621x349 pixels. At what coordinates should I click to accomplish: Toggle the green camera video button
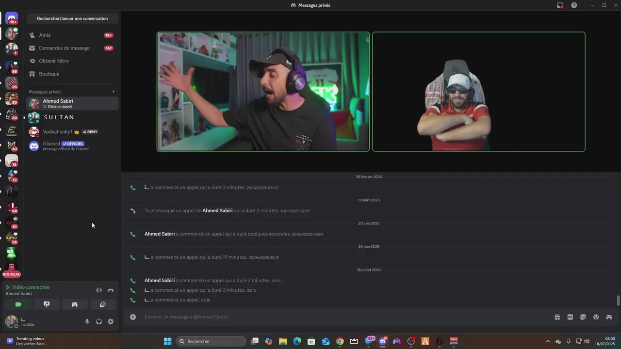18,304
